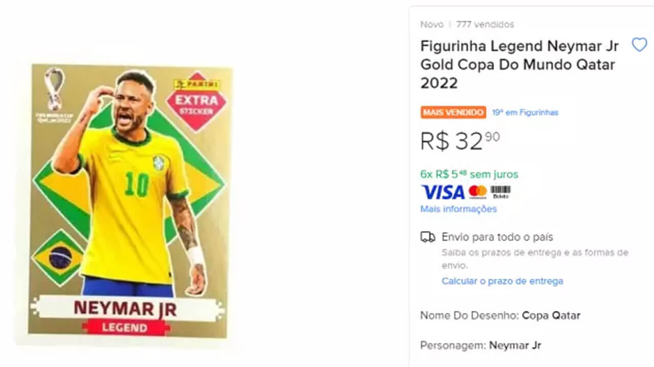Click the Mastercard payment logo
Image resolution: width=654 pixels, height=367 pixels.
pos(478,192)
